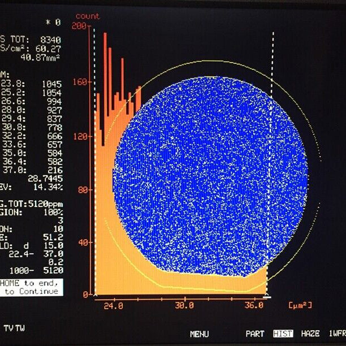
Task: Click the count axis title
Action: point(88,16)
